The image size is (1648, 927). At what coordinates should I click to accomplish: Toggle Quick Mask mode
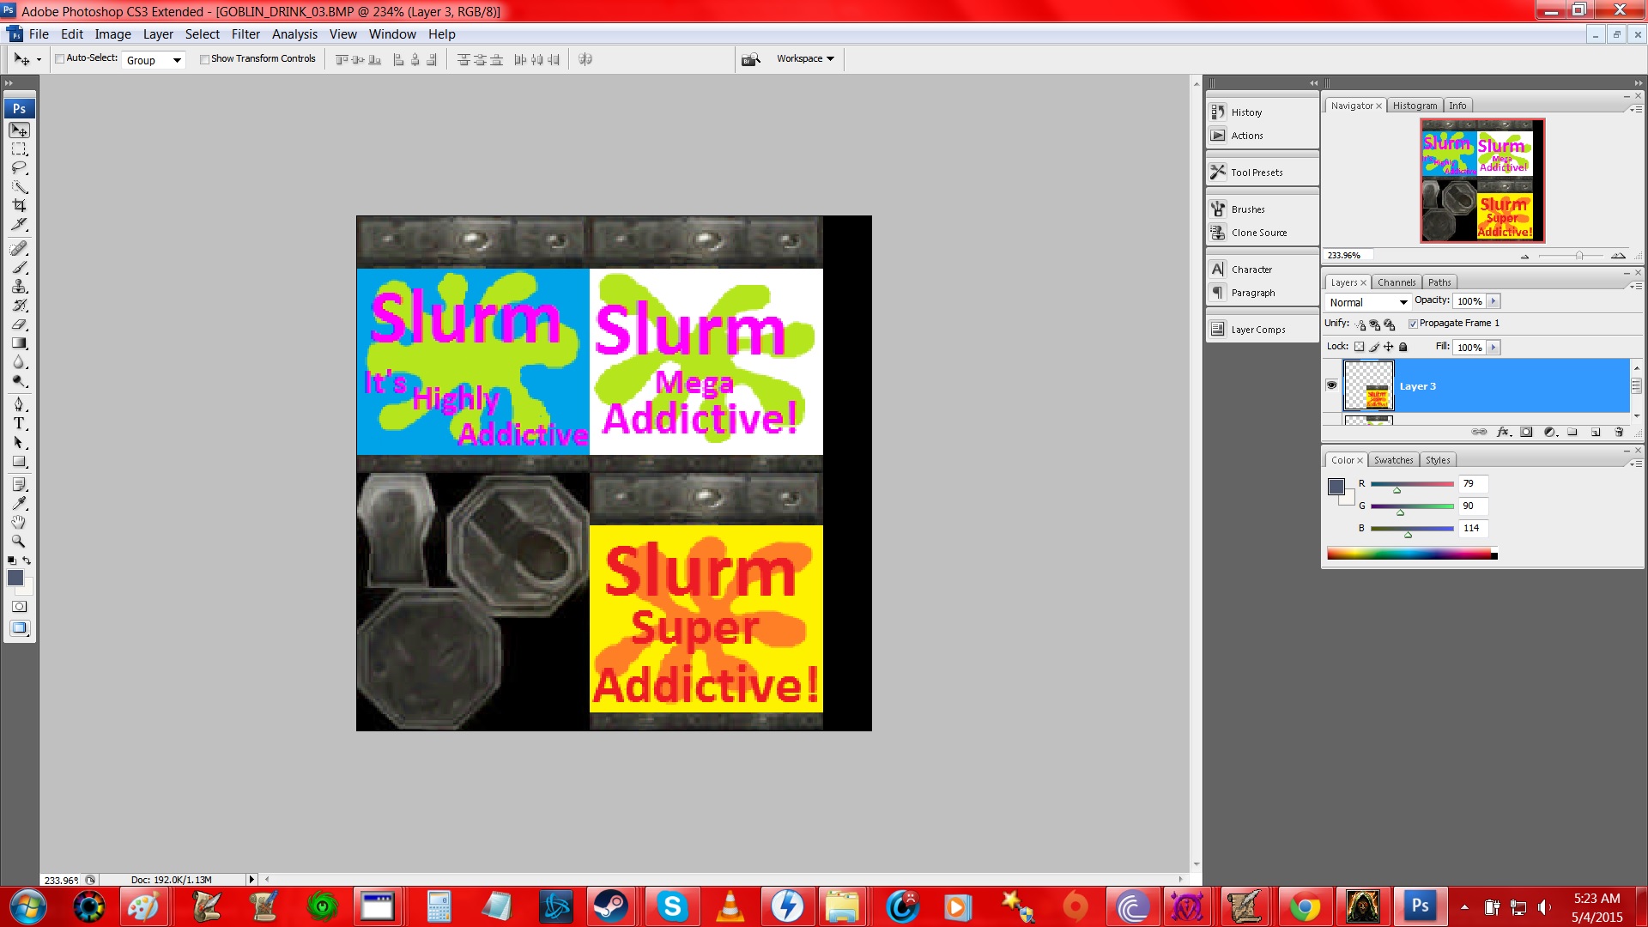pyautogui.click(x=19, y=607)
